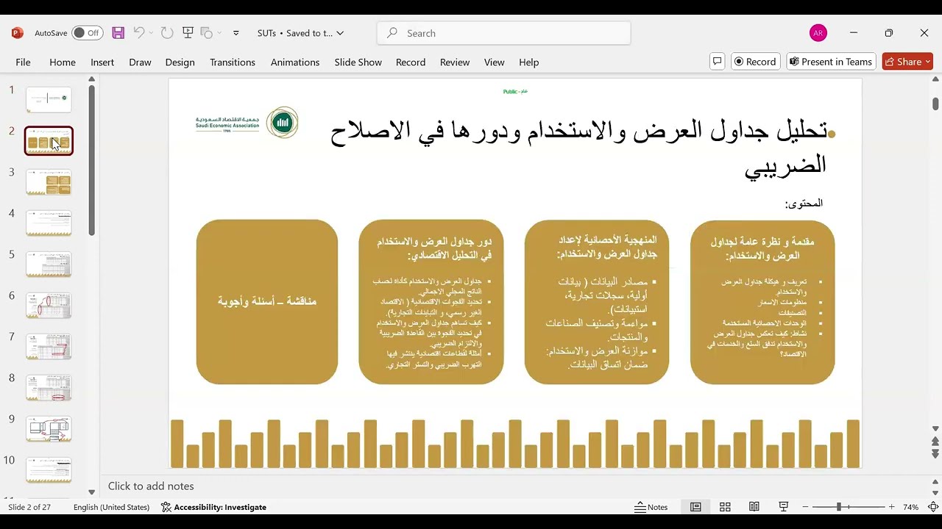Expand the SUTs file name dropdown
Screen dimensions: 942x529
pyautogui.click(x=340, y=33)
